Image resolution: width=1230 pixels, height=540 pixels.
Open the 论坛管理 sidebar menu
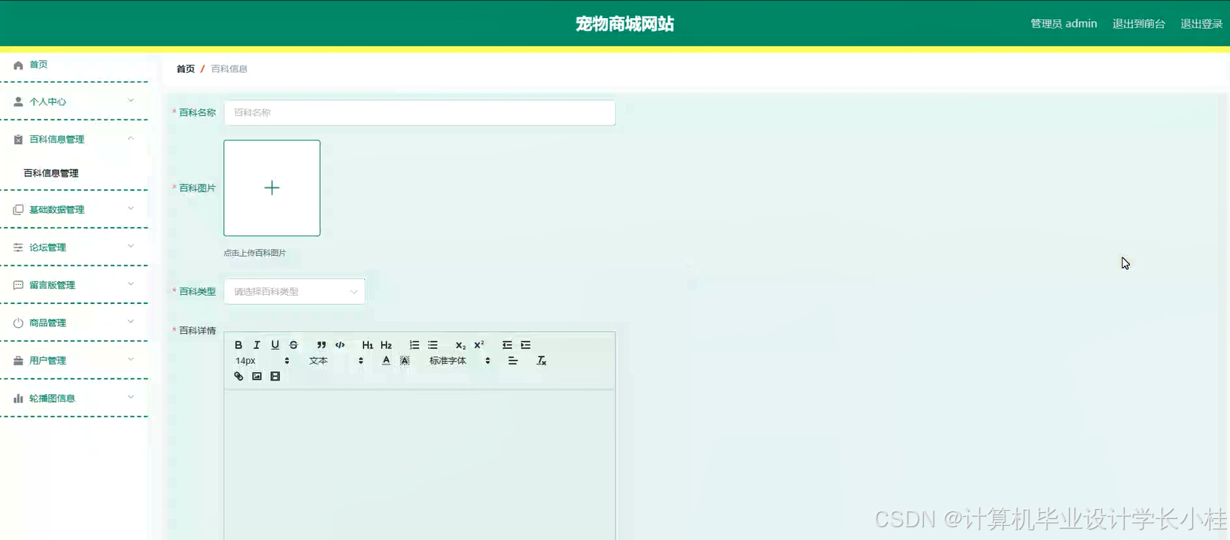point(74,247)
